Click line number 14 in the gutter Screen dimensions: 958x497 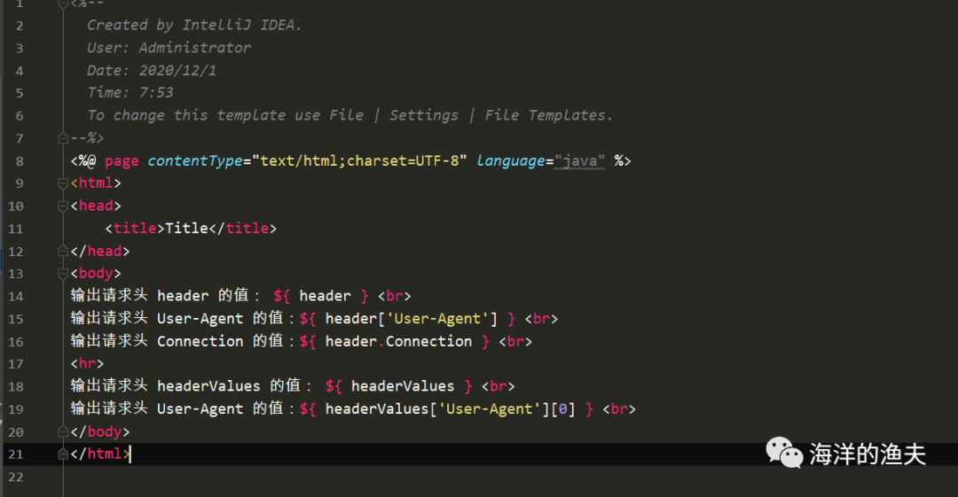pyautogui.click(x=16, y=297)
